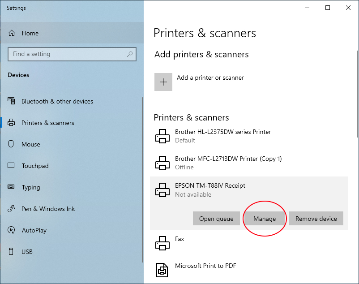The width and height of the screenshot is (359, 284).
Task: Click the Mouse icon in sidebar
Action: pyautogui.click(x=11, y=144)
